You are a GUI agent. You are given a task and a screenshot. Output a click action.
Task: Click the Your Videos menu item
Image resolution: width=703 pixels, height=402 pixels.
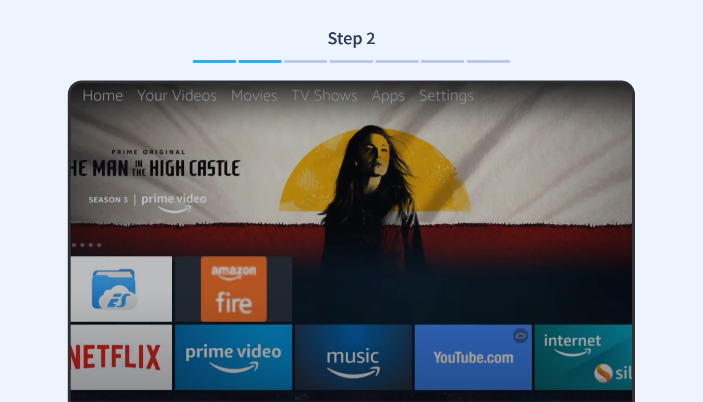click(176, 95)
